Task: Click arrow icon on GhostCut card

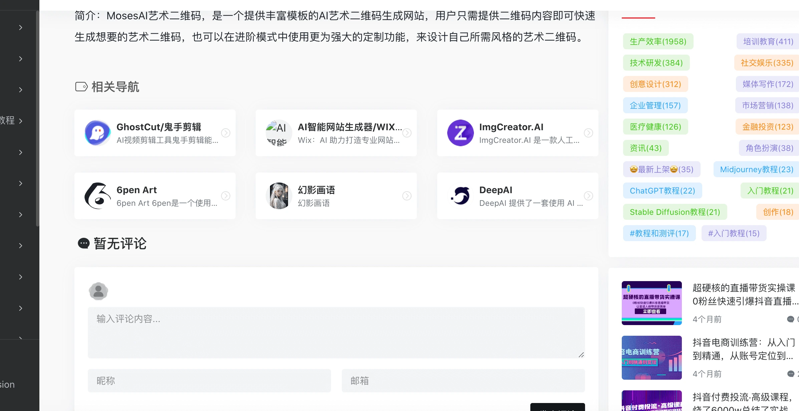Action: [x=226, y=133]
